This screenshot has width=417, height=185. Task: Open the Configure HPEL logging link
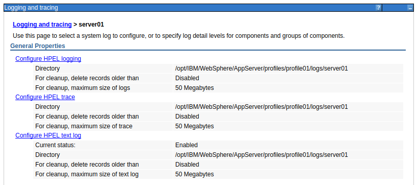click(48, 59)
